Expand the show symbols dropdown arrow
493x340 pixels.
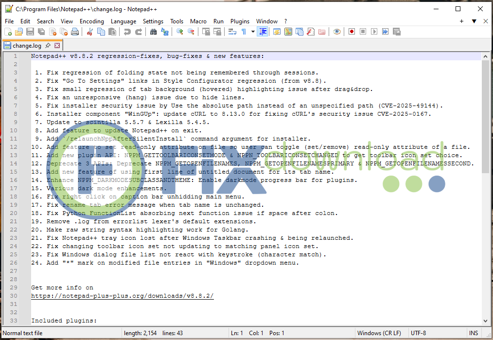[x=251, y=32]
